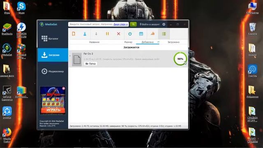Open the разные фото desktop folder
The width and height of the screenshot is (263, 148).
coord(7,71)
